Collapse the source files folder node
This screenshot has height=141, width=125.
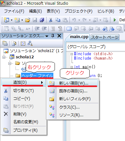(10, 63)
